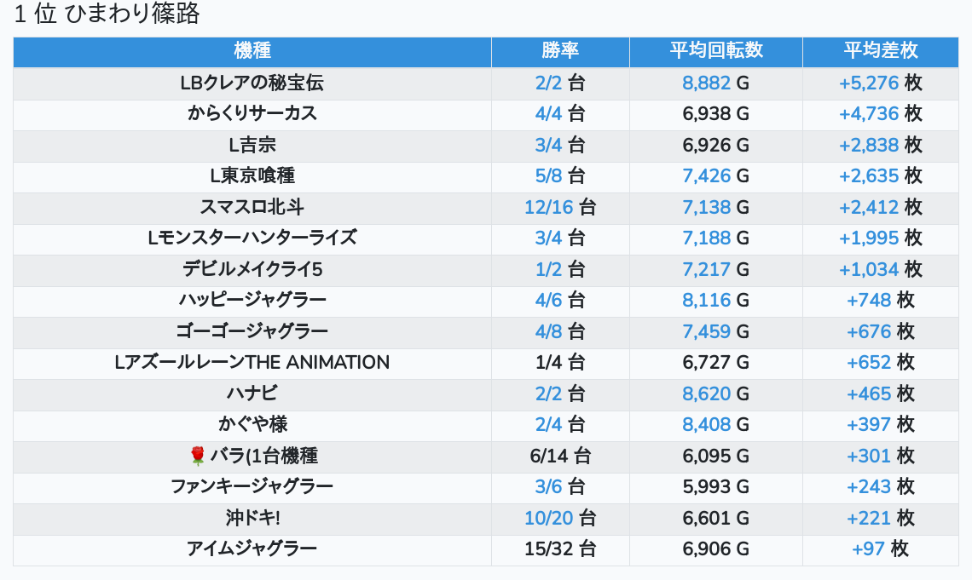This screenshot has height=580, width=972.
Task: Click the 沖ドキ! machine name
Action: tap(252, 518)
